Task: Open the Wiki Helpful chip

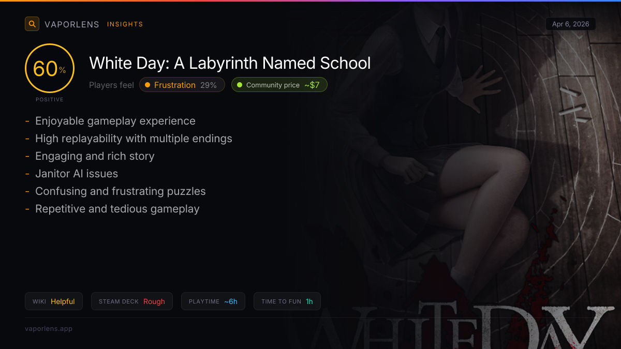Action: tap(54, 301)
